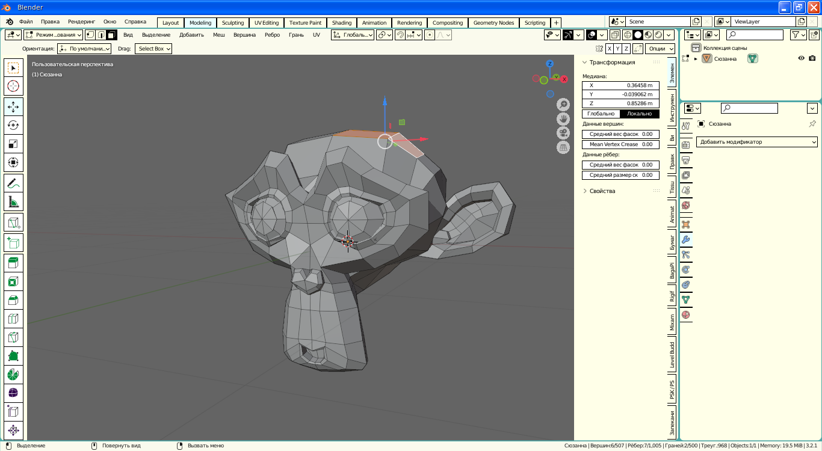Open the Modifiers properties tab (wrench)
The width and height of the screenshot is (822, 451).
click(685, 239)
